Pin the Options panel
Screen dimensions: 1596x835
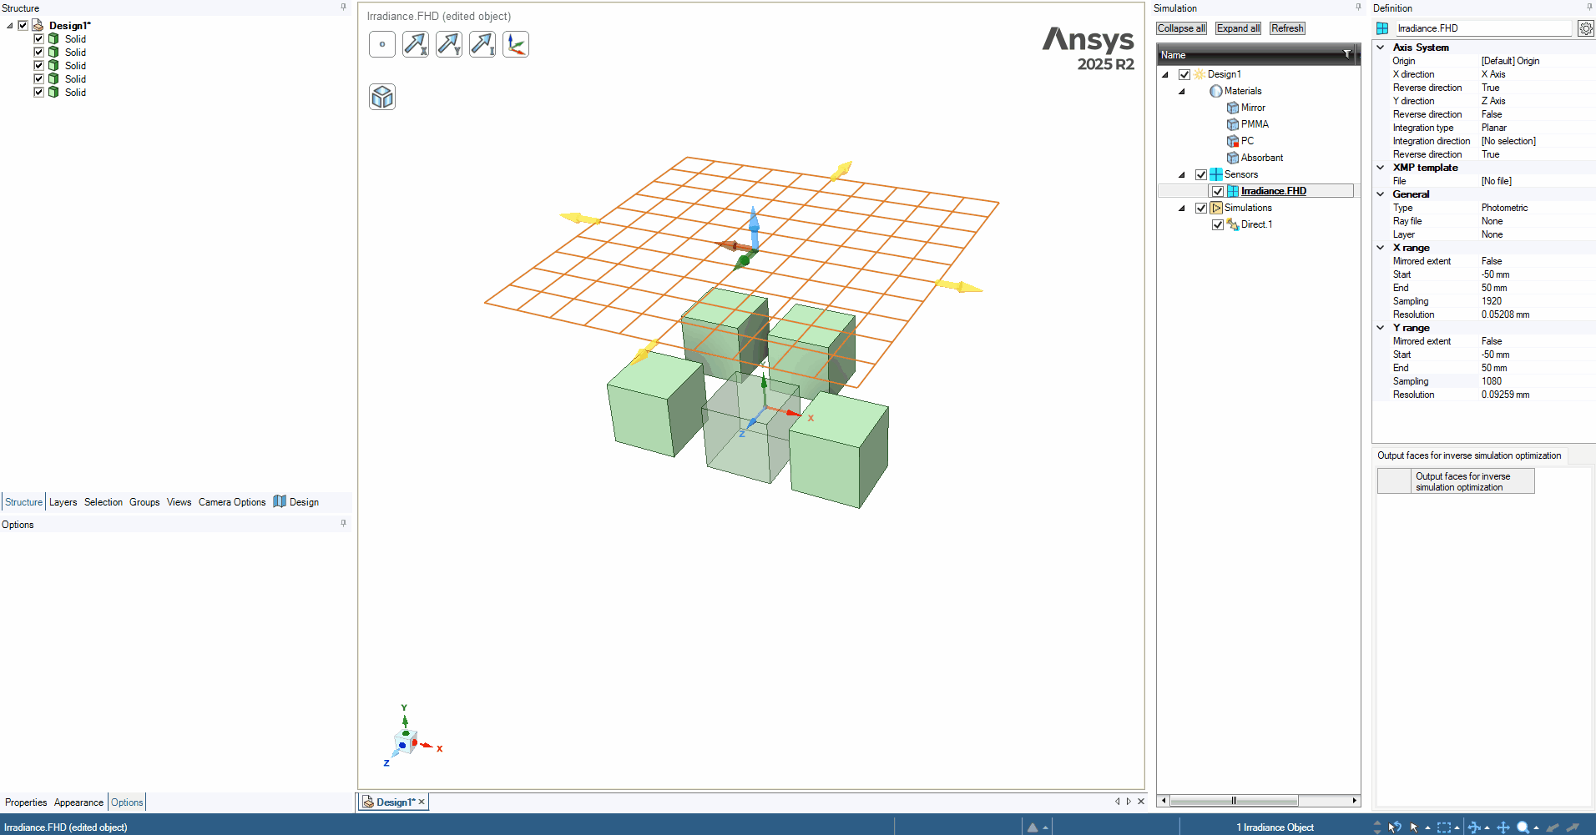coord(343,524)
